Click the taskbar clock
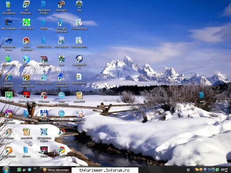The width and height of the screenshot is (231, 173). coord(224,169)
